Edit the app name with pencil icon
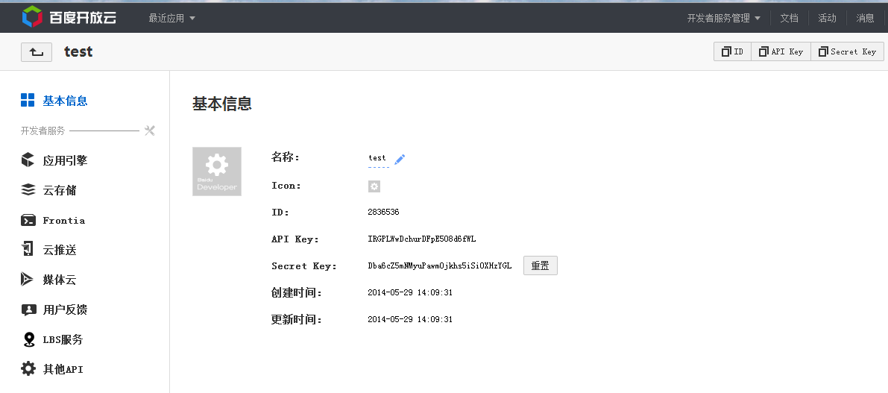Image resolution: width=888 pixels, height=393 pixels. (400, 159)
